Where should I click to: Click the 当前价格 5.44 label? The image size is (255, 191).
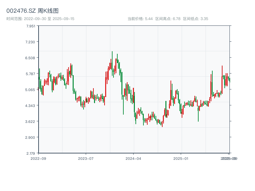click(x=140, y=19)
